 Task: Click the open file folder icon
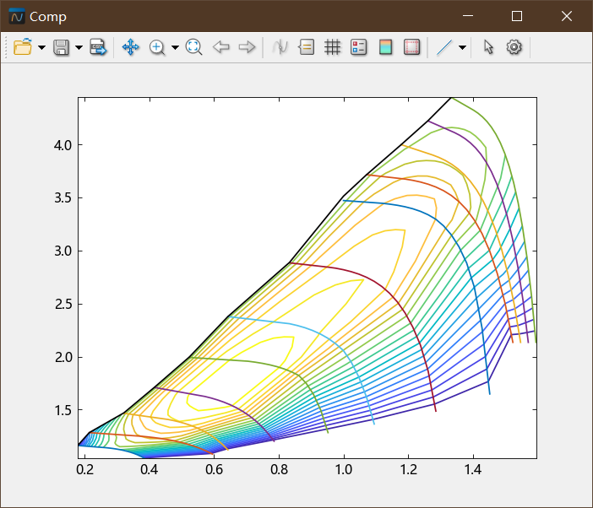click(x=23, y=47)
